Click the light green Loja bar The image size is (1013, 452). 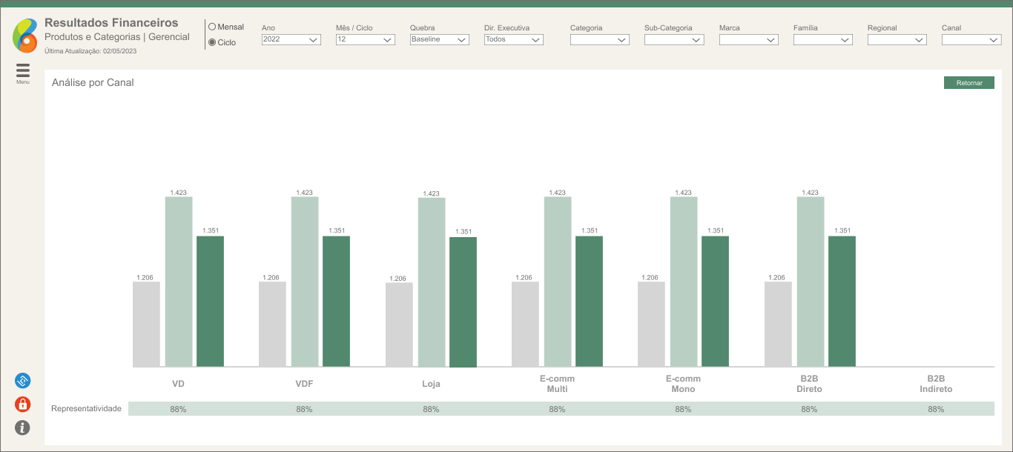click(x=432, y=282)
